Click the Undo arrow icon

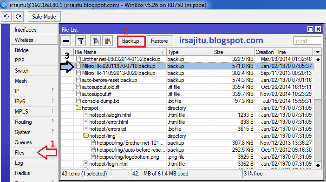click(x=6, y=16)
